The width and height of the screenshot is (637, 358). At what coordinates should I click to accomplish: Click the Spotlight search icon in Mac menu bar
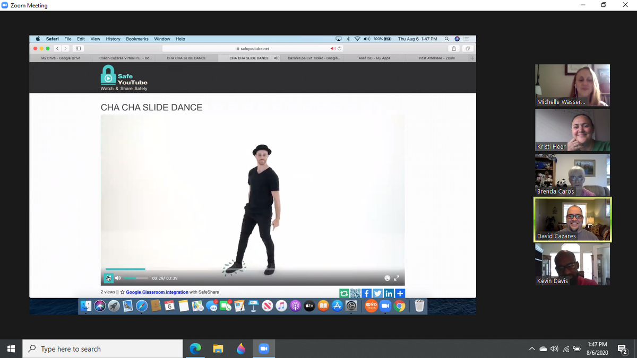(447, 39)
